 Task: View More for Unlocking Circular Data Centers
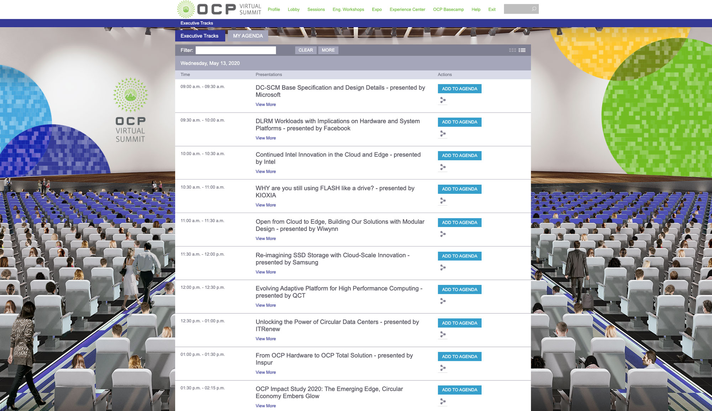tap(266, 339)
